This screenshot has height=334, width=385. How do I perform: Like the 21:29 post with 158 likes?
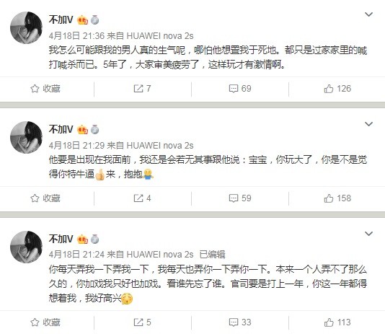[337, 198]
